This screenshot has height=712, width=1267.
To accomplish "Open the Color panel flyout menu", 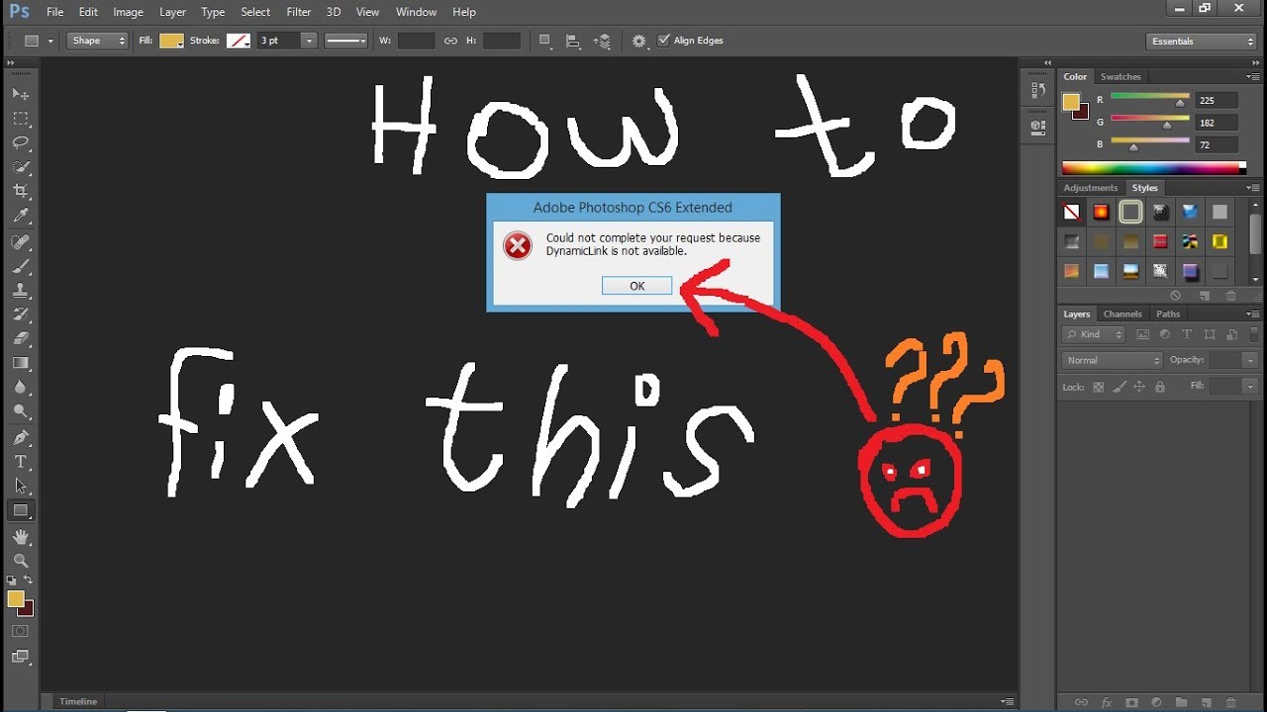I will tap(1253, 76).
